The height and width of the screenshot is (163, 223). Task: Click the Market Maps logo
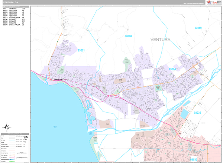215,3
